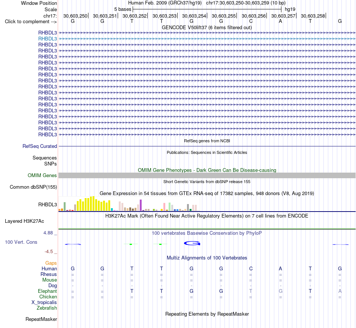Click the Mouse species label

pyautogui.click(x=49, y=280)
